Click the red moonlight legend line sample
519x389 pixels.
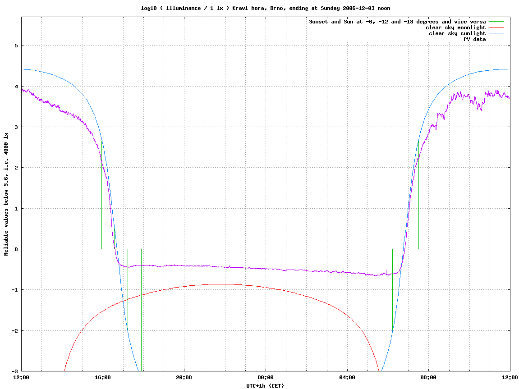tap(496, 27)
